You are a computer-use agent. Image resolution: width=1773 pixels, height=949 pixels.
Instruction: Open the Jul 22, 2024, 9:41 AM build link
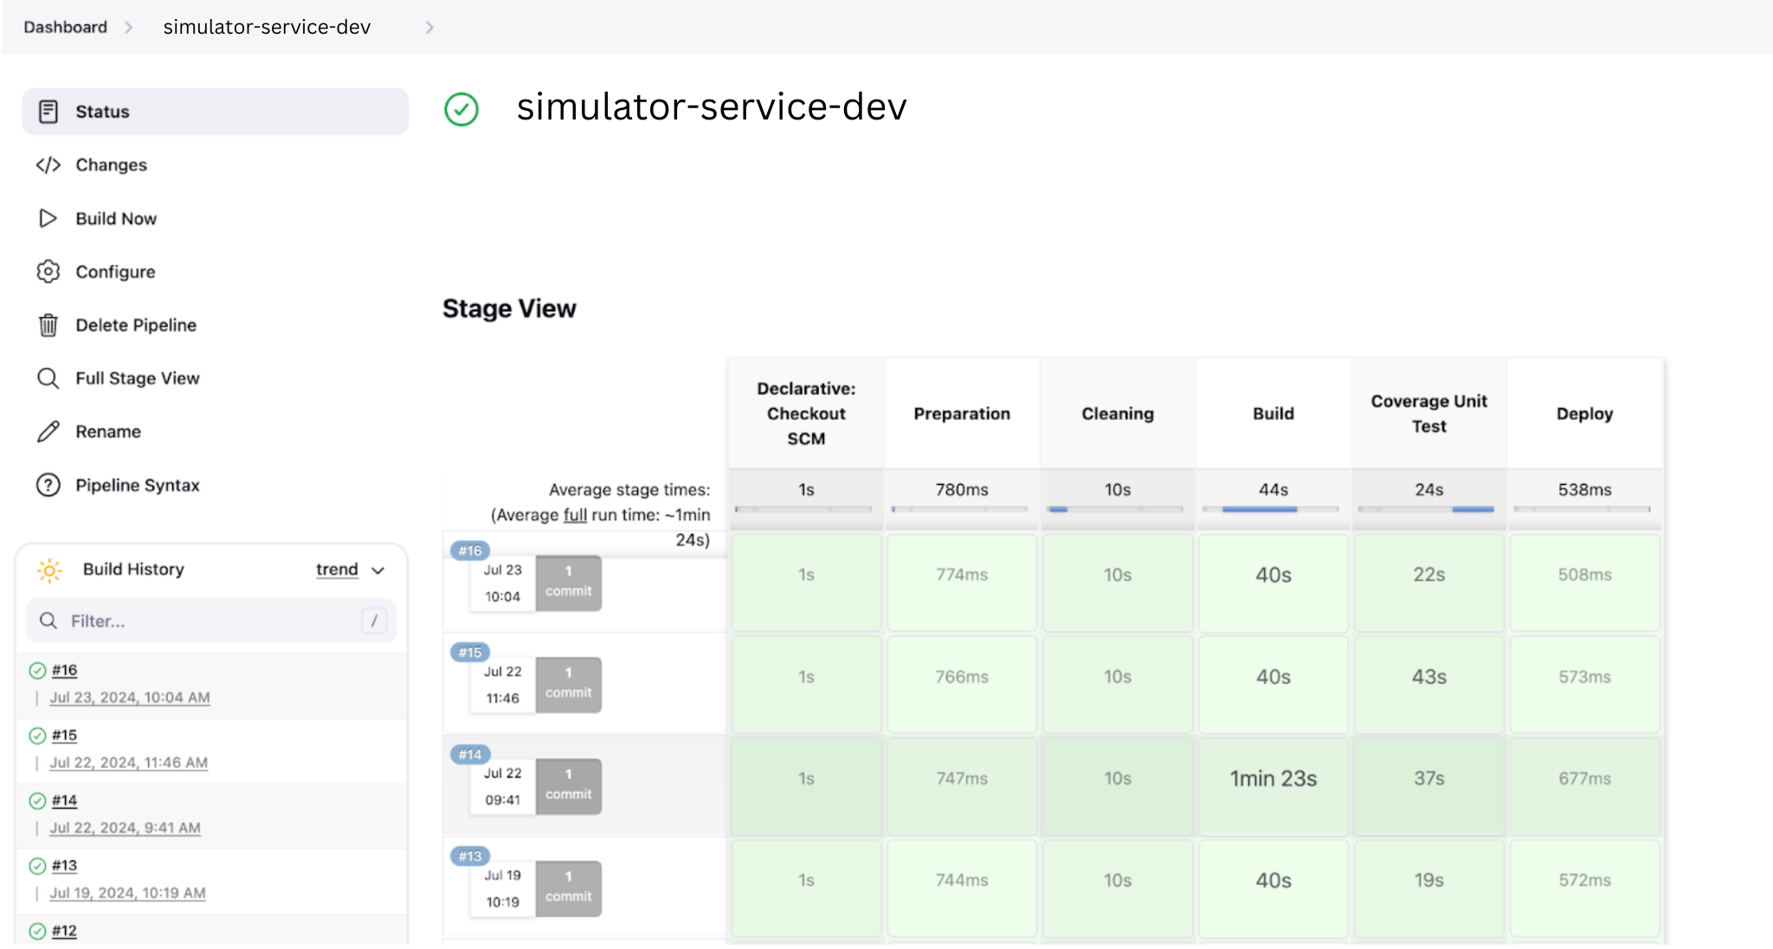coord(125,828)
